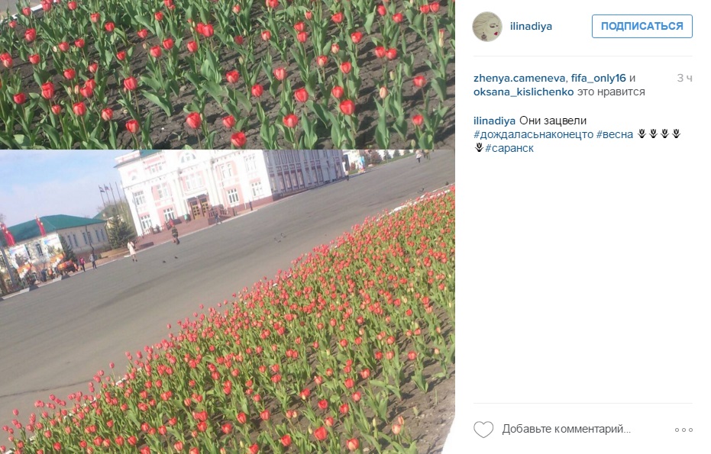Visit oksana_kislichenko's profile

pyautogui.click(x=523, y=92)
